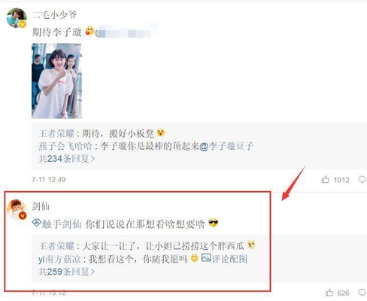
Task: Click the 评论配图 picture icon
Action: tap(206, 257)
